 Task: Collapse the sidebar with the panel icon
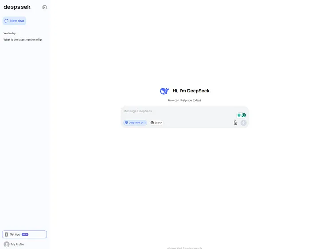pyautogui.click(x=44, y=8)
